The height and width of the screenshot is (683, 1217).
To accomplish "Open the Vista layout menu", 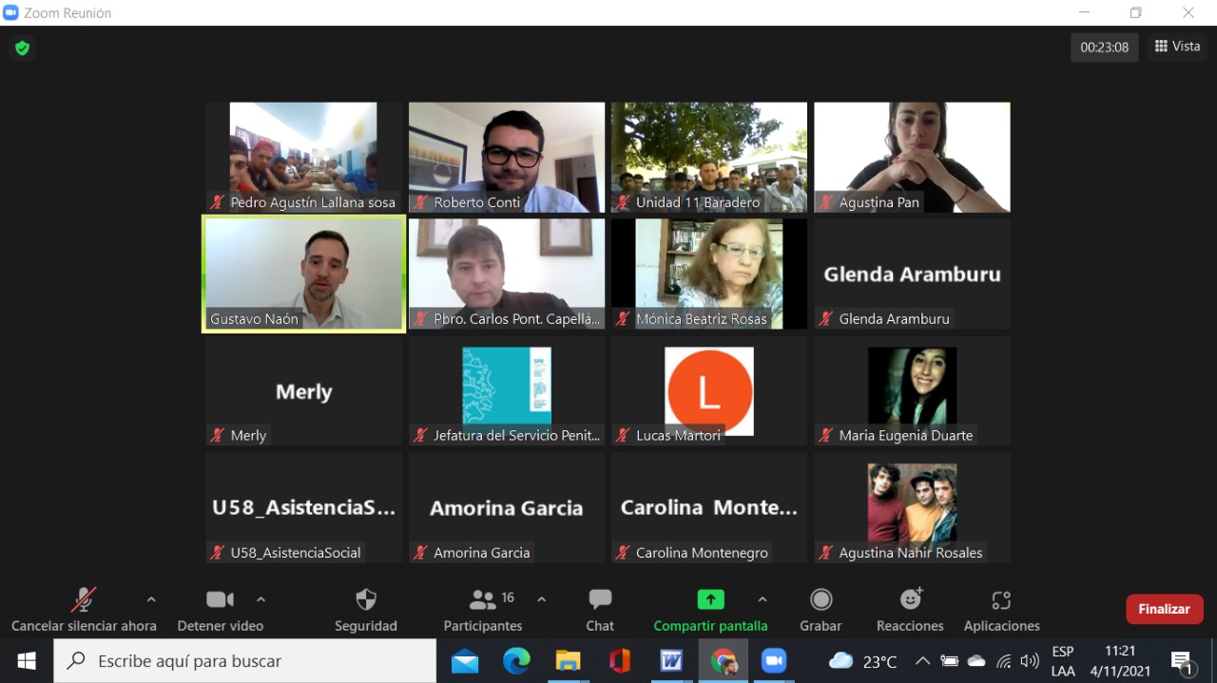I will click(x=1177, y=47).
